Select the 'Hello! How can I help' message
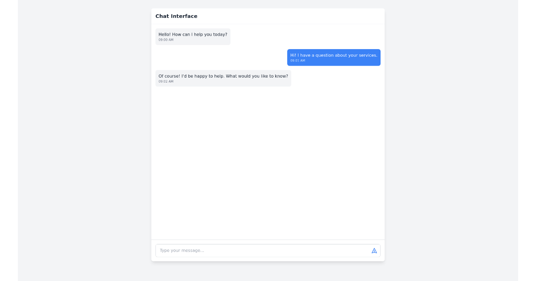Viewport: 536px width, 281px height. [193, 34]
